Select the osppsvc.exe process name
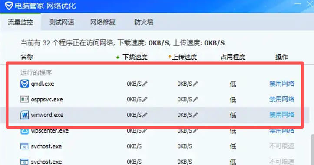Screen dimensions: 314x165 47,100
